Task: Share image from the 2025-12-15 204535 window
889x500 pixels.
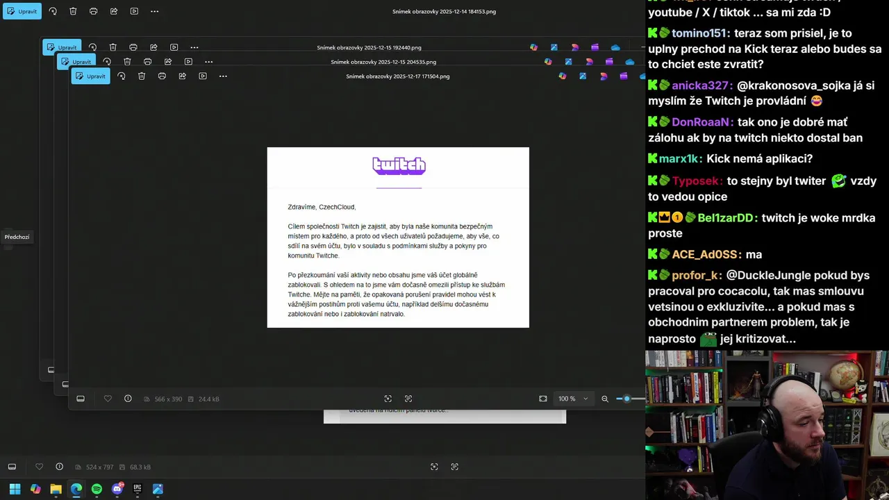Action: click(168, 62)
